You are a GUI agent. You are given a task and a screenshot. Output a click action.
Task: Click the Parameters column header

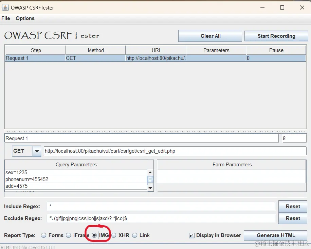[x=216, y=50]
